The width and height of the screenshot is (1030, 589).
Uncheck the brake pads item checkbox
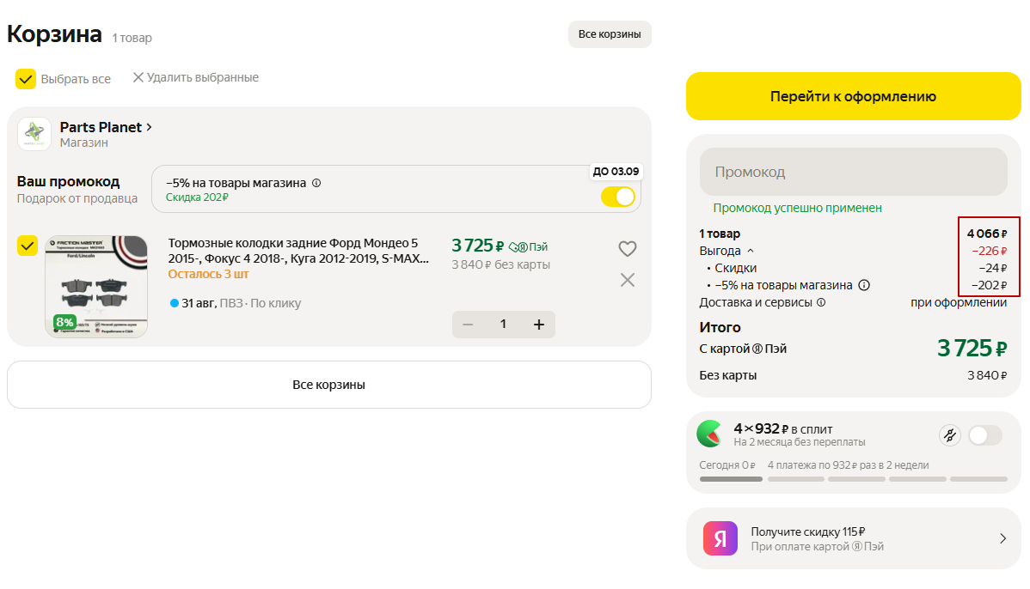[x=28, y=246]
